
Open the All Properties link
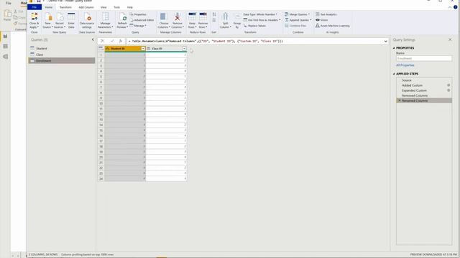point(405,65)
